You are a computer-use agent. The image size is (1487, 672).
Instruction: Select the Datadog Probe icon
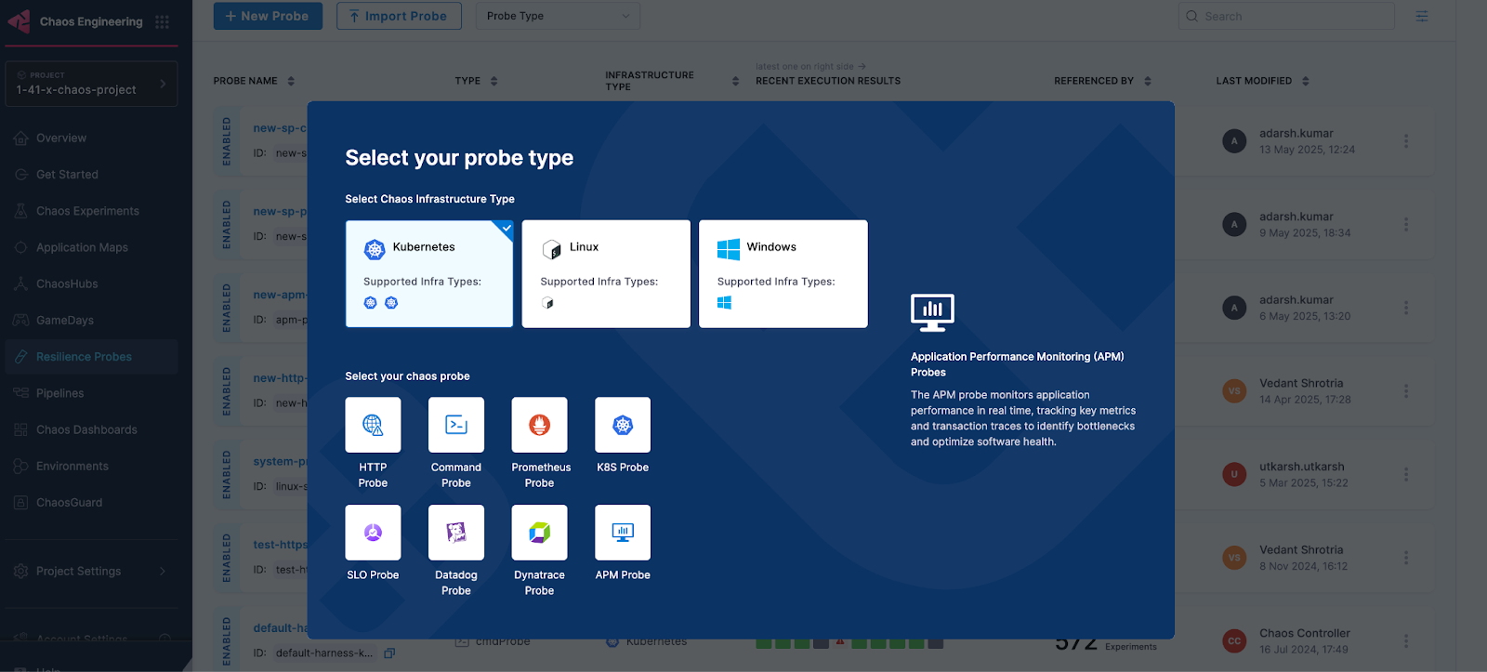pyautogui.click(x=456, y=533)
